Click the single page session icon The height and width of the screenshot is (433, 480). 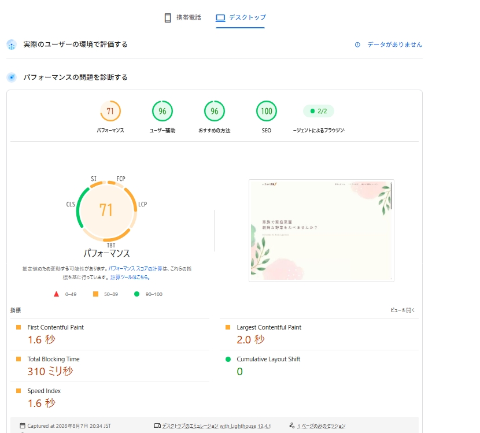[x=291, y=425]
